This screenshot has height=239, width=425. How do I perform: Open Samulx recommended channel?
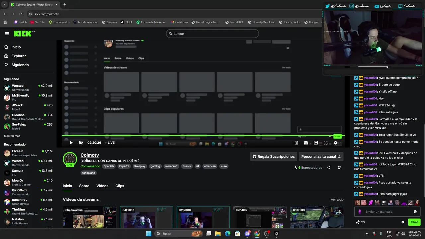(28, 173)
